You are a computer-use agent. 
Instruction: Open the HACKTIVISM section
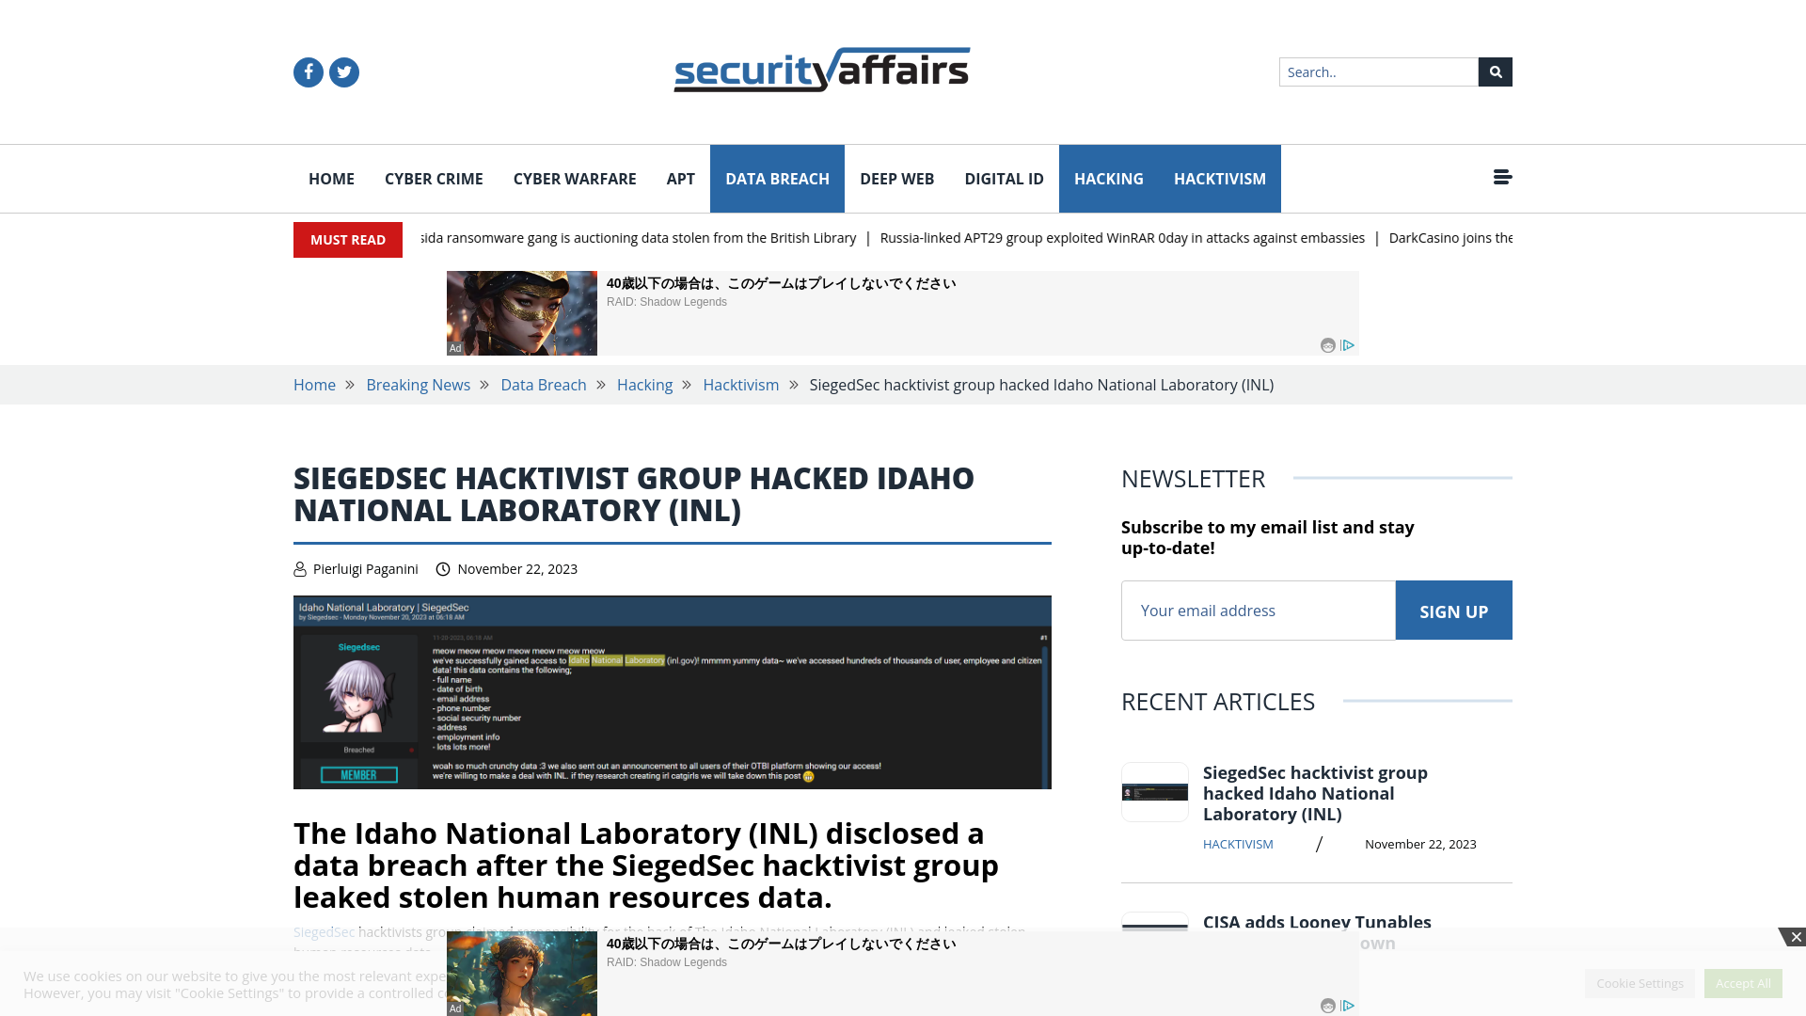(x=1220, y=179)
